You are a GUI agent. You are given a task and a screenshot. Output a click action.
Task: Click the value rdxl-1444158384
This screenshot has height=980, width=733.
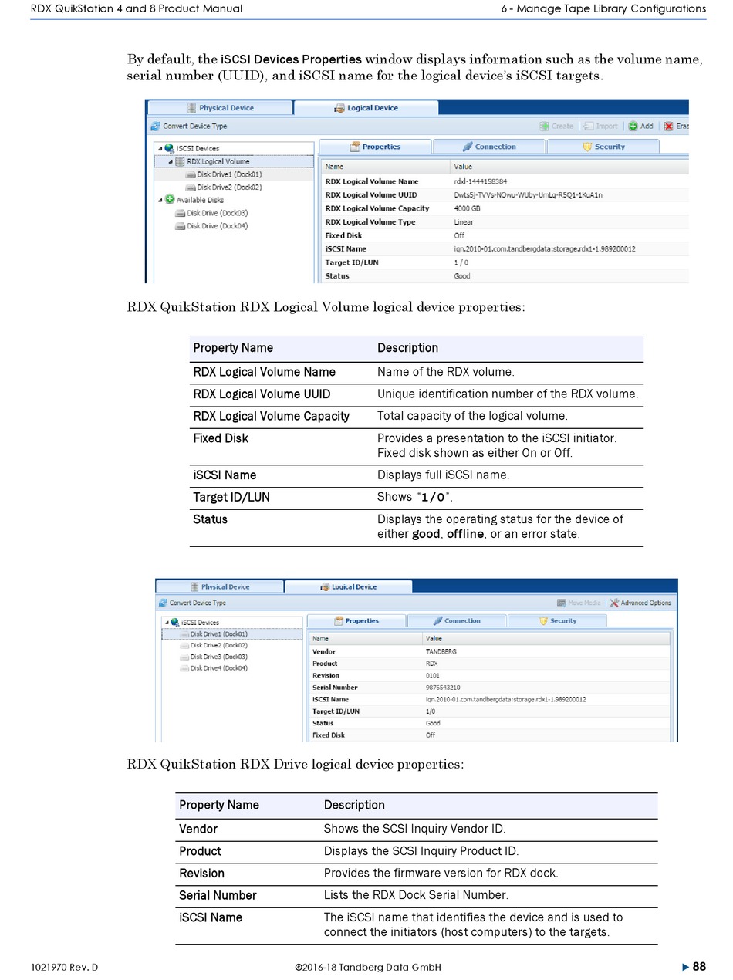pos(480,181)
